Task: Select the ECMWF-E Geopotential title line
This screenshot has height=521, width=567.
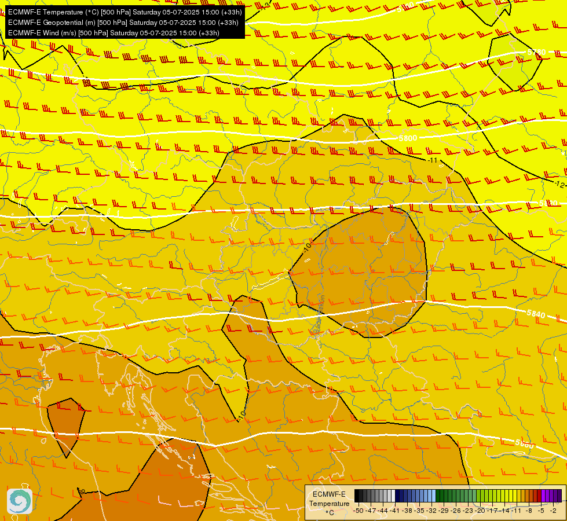Action: [x=123, y=23]
